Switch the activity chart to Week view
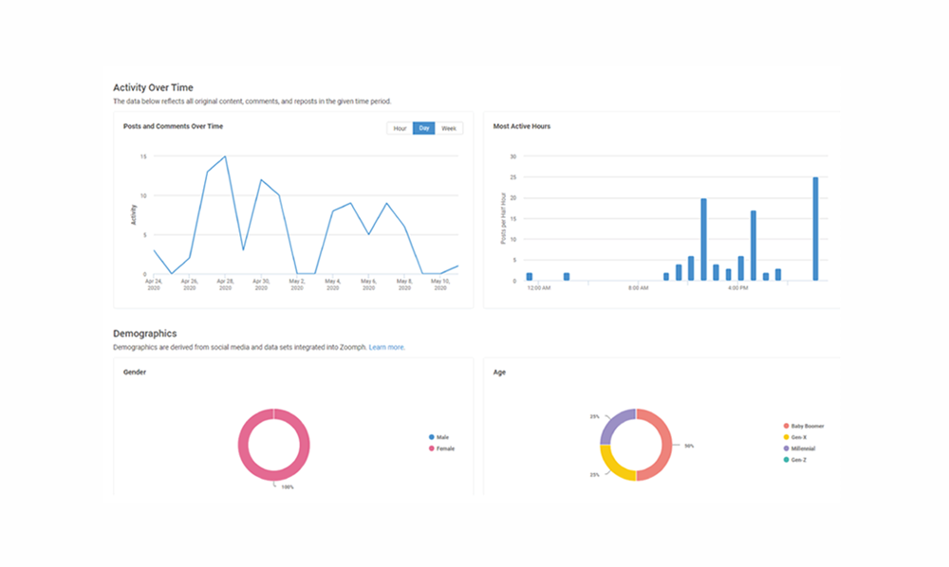The image size is (949, 567). (449, 128)
